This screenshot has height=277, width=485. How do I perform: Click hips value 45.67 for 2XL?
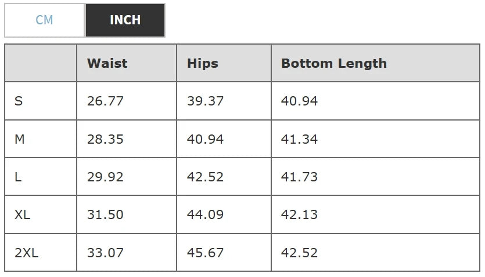point(205,253)
